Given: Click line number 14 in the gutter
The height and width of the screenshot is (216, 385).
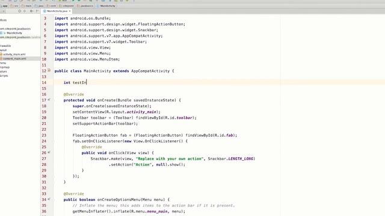Looking at the screenshot, I should 44,83.
